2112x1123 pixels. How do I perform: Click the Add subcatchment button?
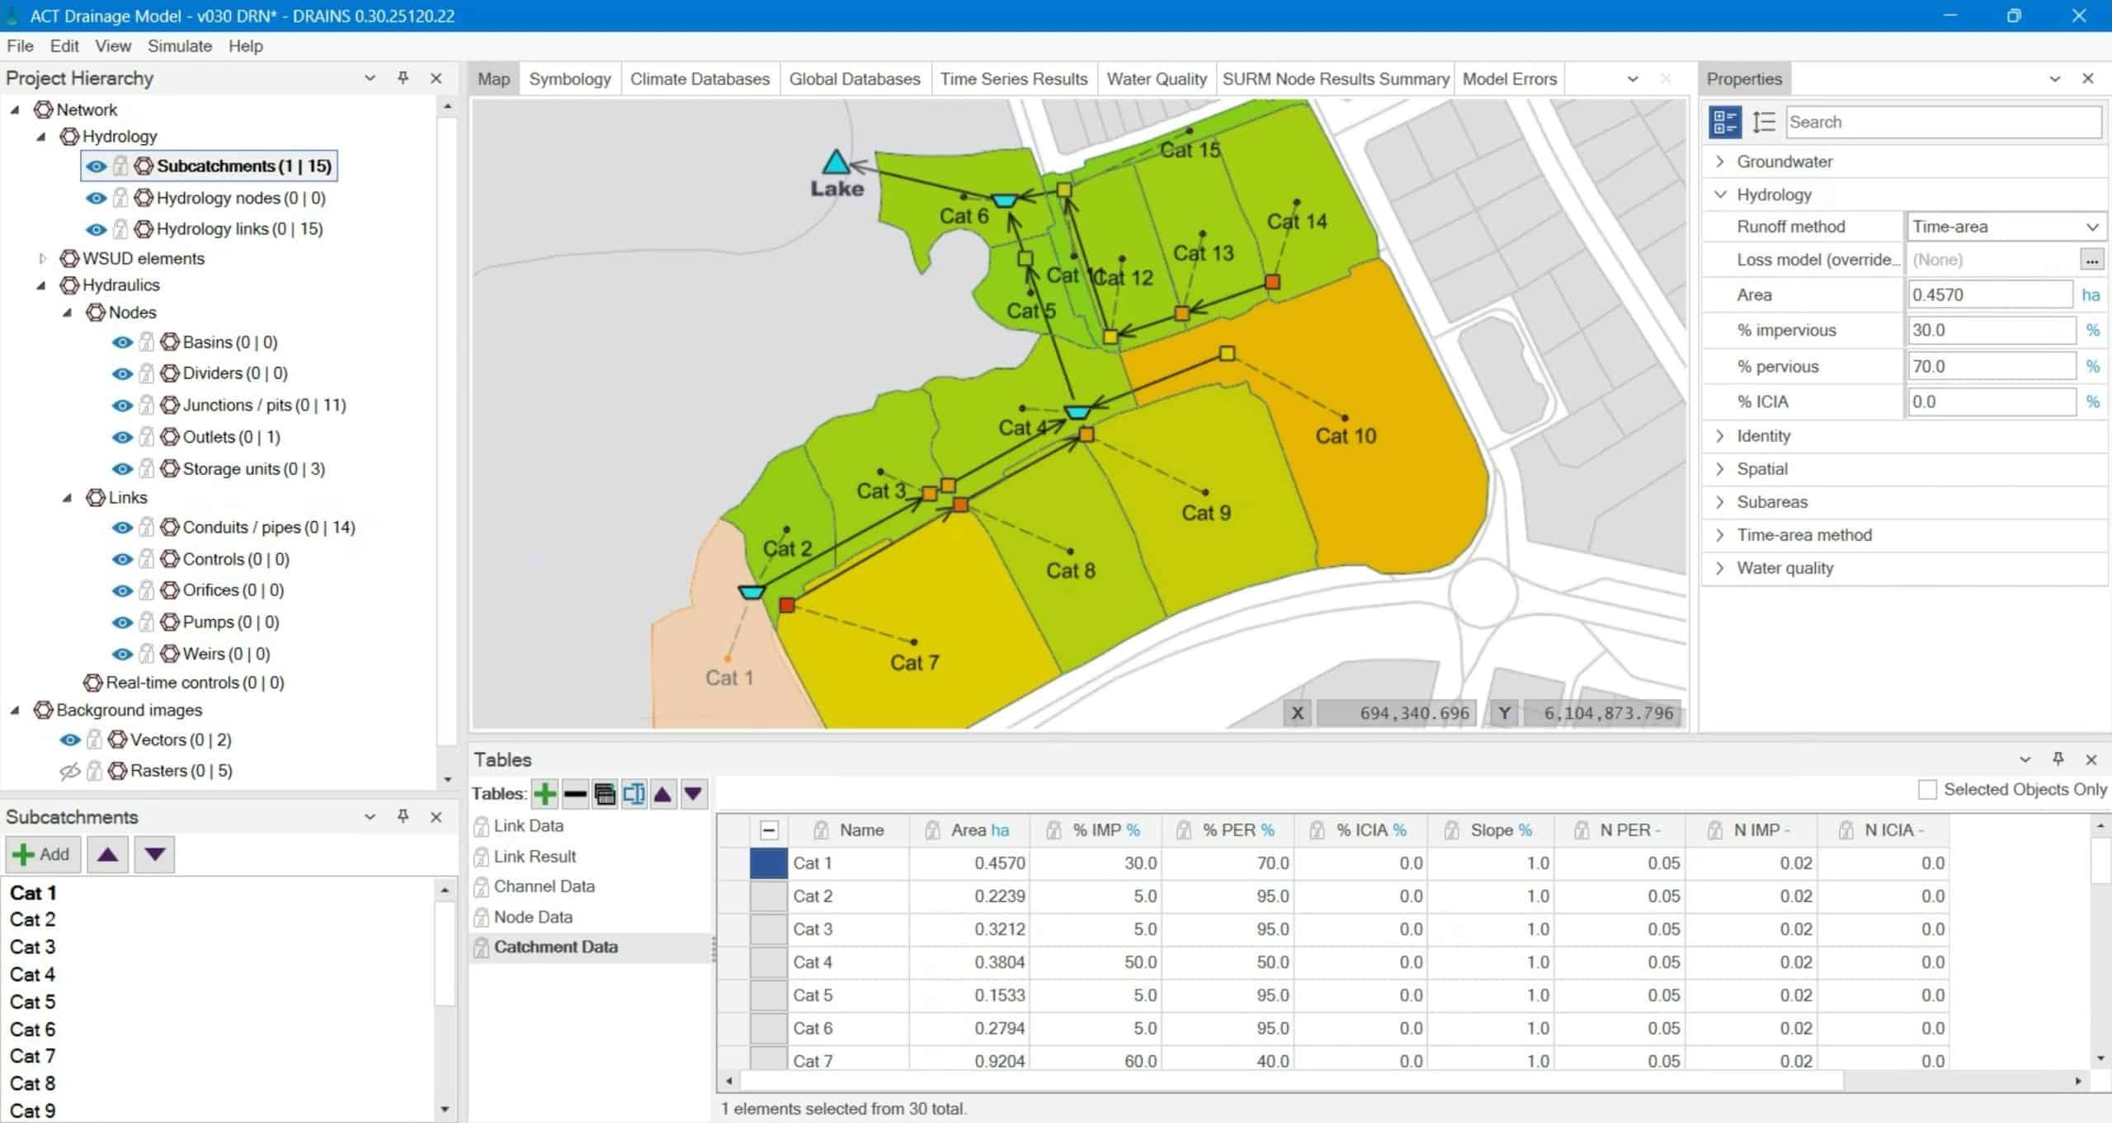[43, 854]
